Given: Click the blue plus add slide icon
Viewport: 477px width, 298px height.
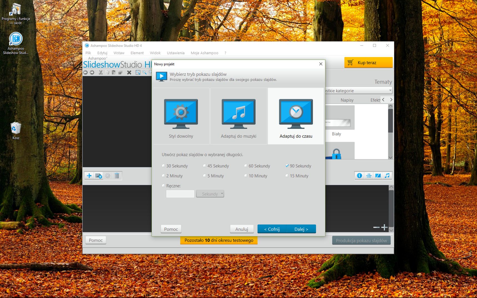Looking at the screenshot, I should pyautogui.click(x=89, y=176).
